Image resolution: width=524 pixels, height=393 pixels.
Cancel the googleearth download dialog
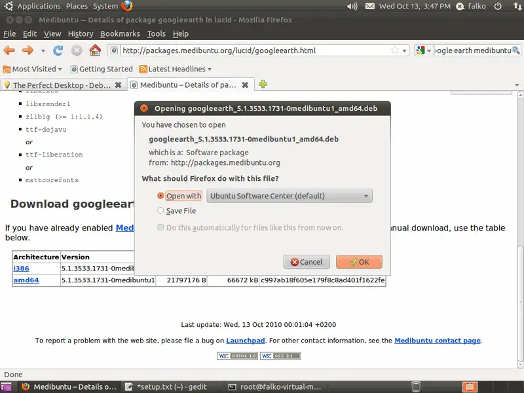[x=307, y=262]
